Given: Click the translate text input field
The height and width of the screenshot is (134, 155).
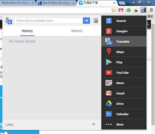Looking at the screenshot, I should click(49, 21).
